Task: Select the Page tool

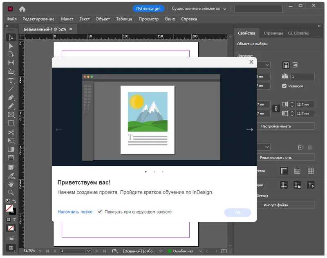Action: click(11, 54)
